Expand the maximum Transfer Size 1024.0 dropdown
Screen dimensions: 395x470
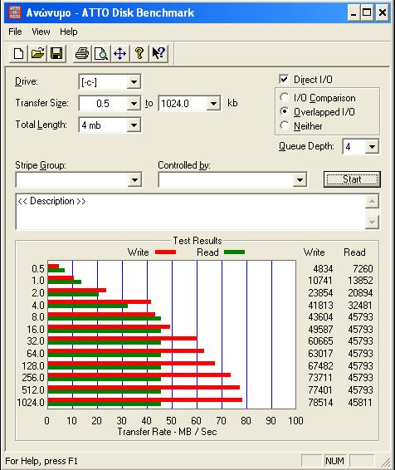(x=213, y=104)
